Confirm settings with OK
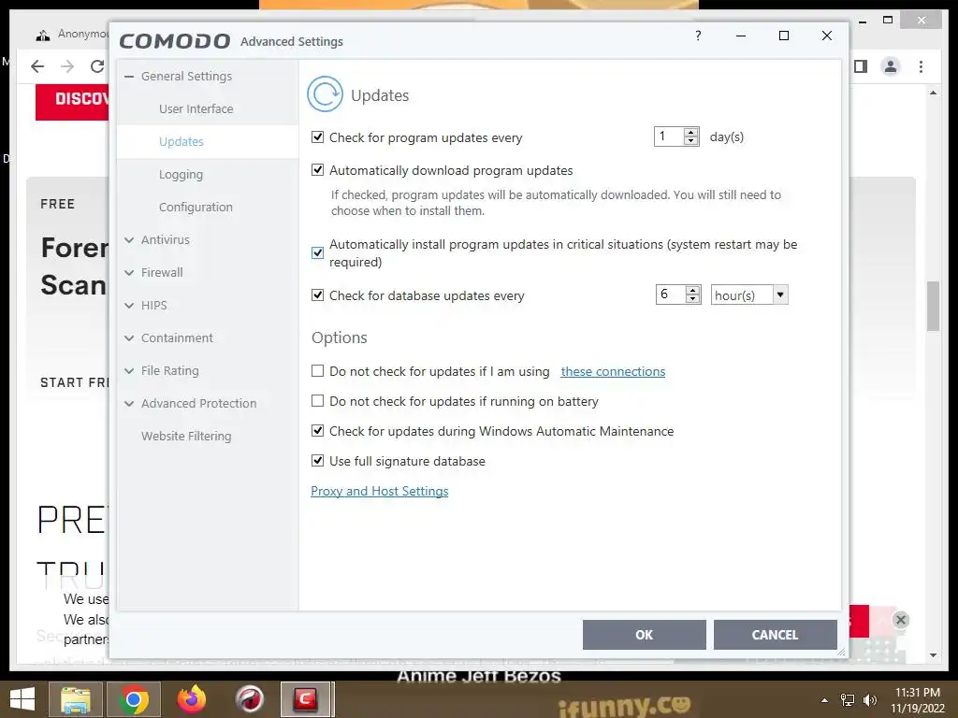The image size is (958, 718). pyautogui.click(x=644, y=635)
